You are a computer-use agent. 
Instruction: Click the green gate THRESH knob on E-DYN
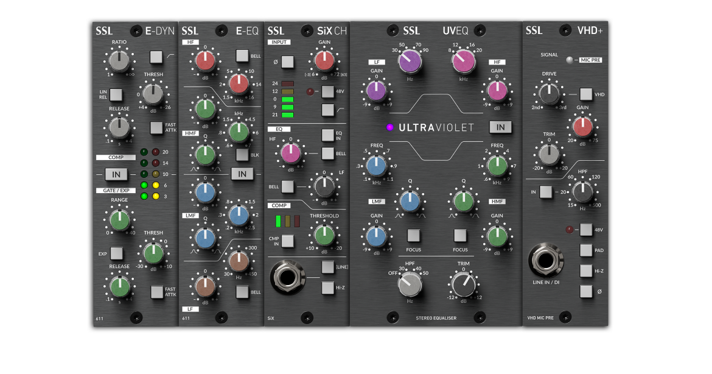point(153,253)
